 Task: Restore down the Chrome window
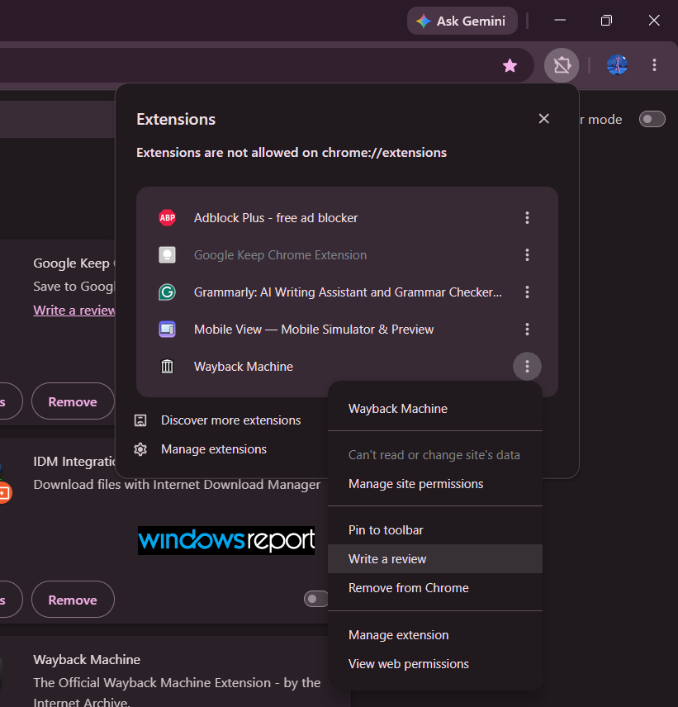(606, 21)
